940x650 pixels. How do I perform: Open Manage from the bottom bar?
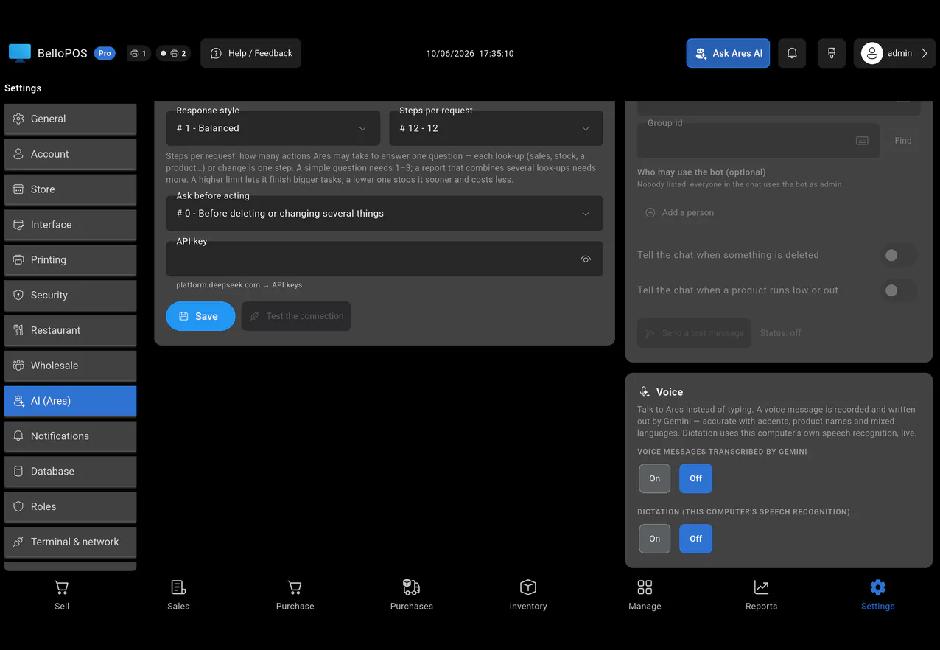645,595
